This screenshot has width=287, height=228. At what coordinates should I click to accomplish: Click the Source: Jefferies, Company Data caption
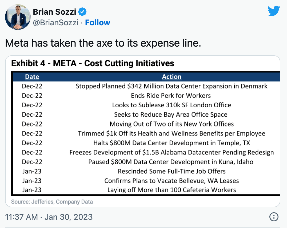pyautogui.click(x=52, y=202)
